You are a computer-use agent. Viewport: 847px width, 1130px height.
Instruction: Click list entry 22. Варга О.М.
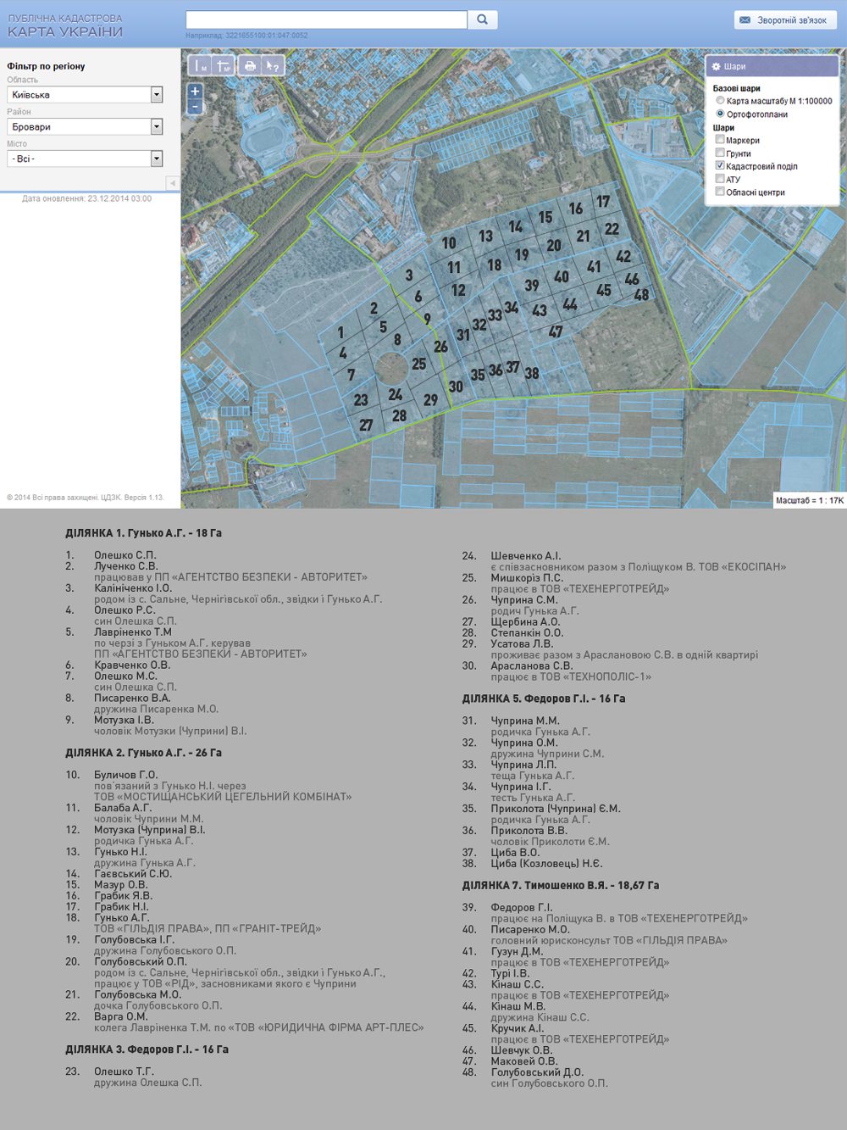pyautogui.click(x=107, y=1016)
